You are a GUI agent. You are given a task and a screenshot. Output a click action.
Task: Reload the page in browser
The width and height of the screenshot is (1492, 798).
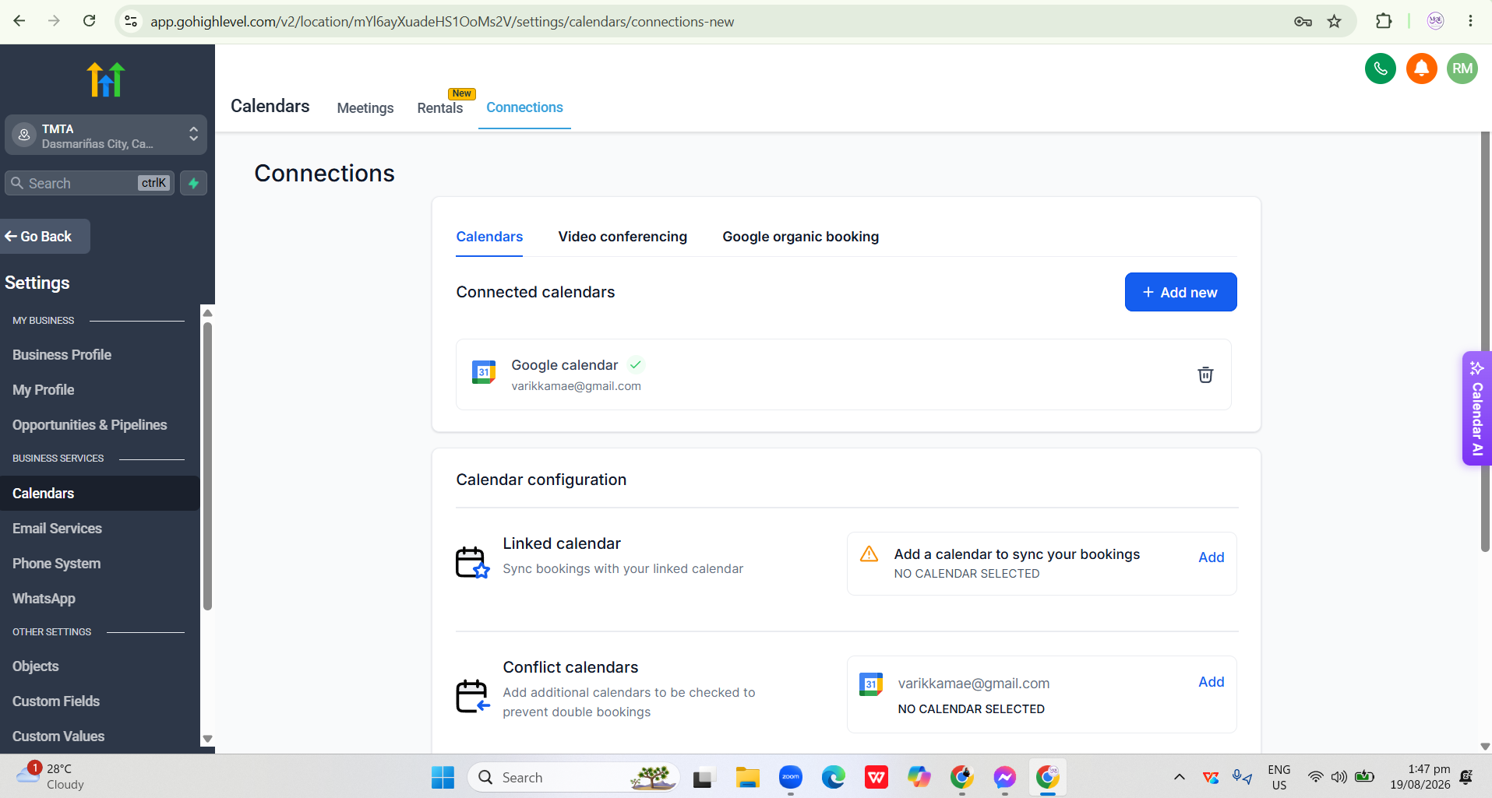click(x=90, y=21)
